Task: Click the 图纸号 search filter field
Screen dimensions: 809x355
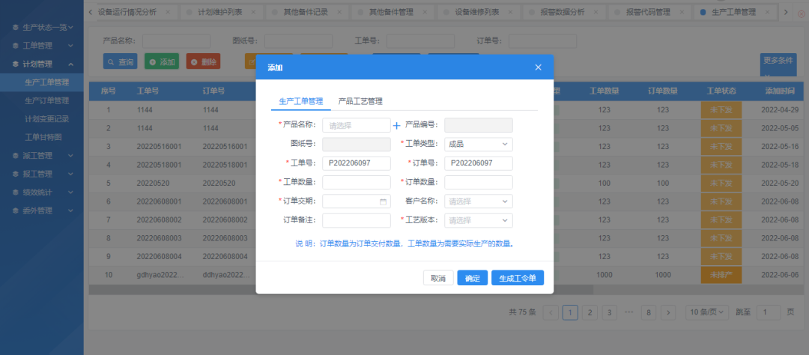Action: point(298,41)
